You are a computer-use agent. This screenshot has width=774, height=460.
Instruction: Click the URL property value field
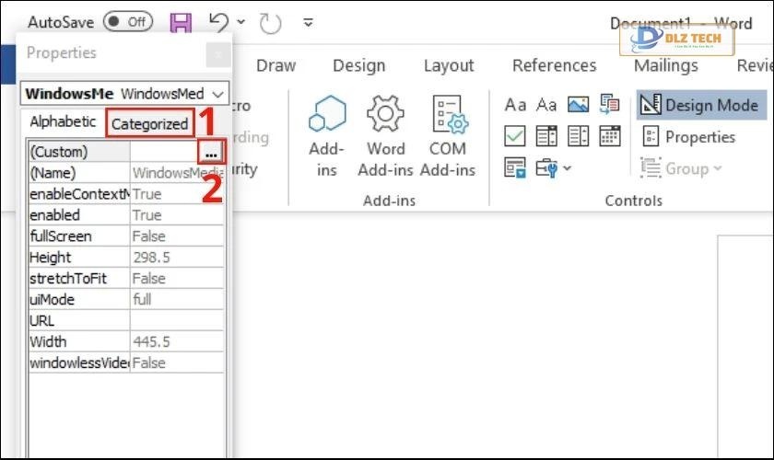[177, 321]
